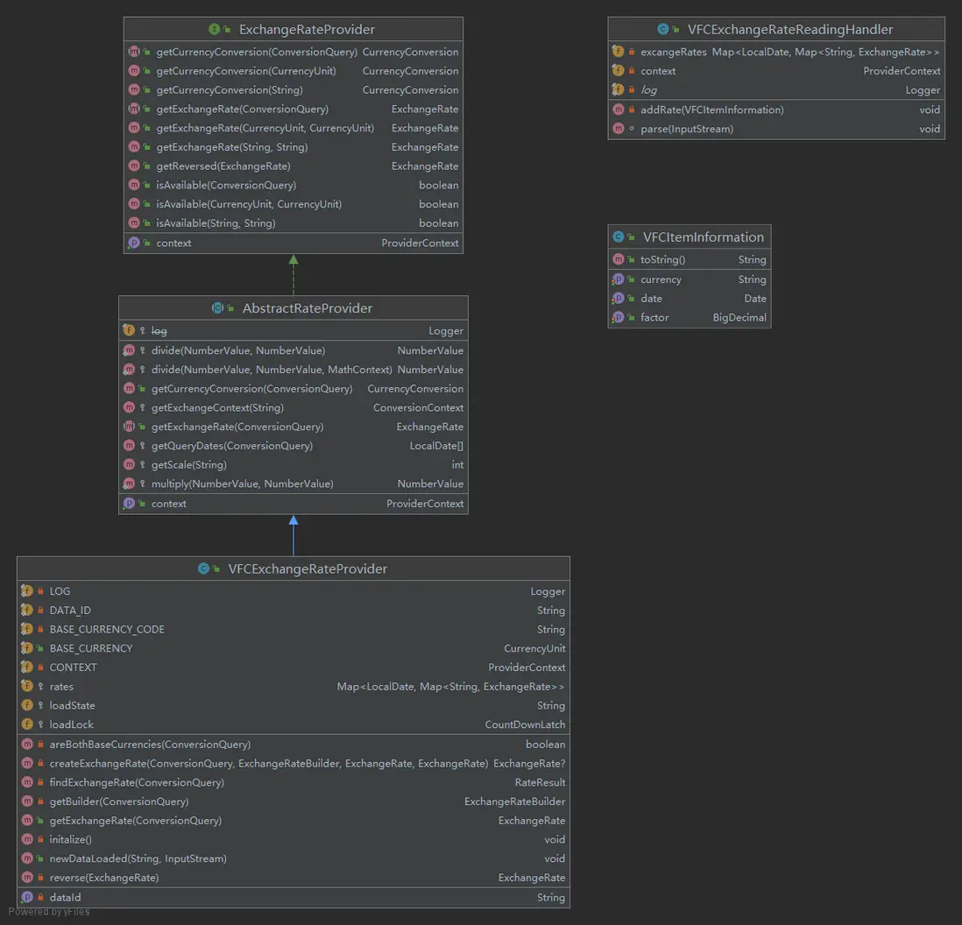The image size is (962, 925).
Task: Click getCurrencyConversion(CurrencyUnit) method in ExchangeRateProvider
Action: (294, 71)
